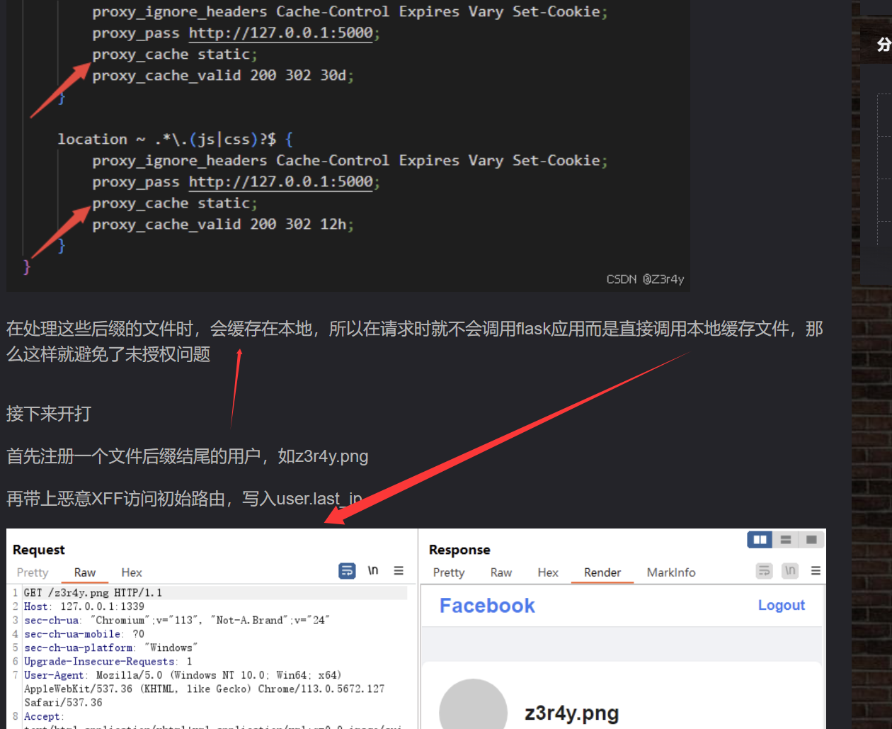Click the proxy_pass URL in the top code block
892x729 pixels.
[x=280, y=33]
